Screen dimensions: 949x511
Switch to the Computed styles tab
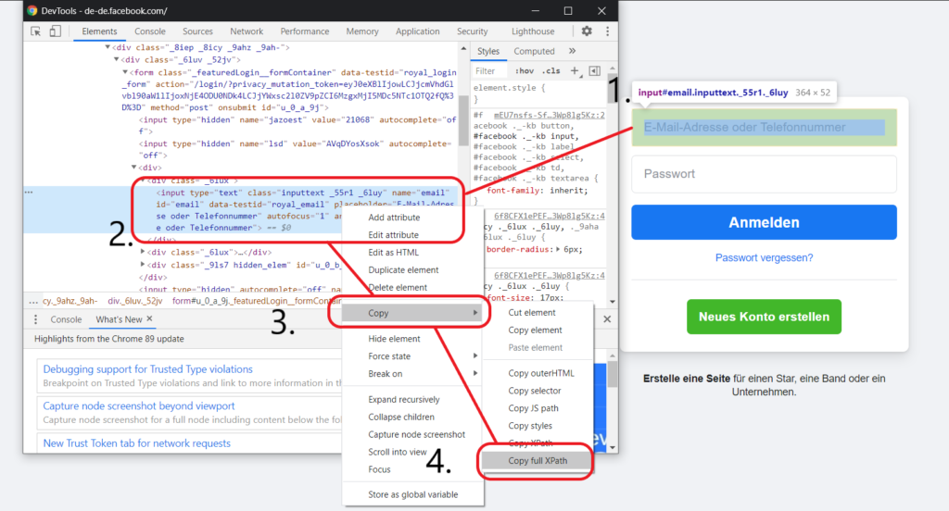(x=534, y=52)
